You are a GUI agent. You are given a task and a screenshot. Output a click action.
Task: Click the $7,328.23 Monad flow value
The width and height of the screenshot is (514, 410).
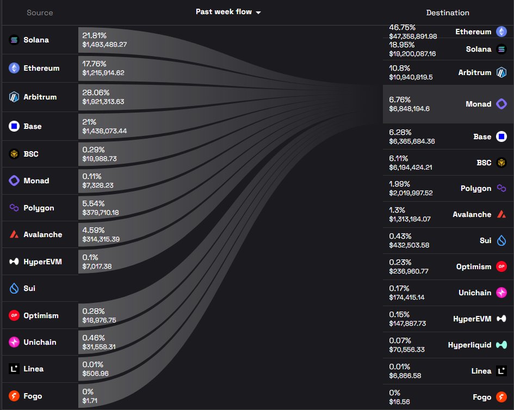(x=98, y=185)
